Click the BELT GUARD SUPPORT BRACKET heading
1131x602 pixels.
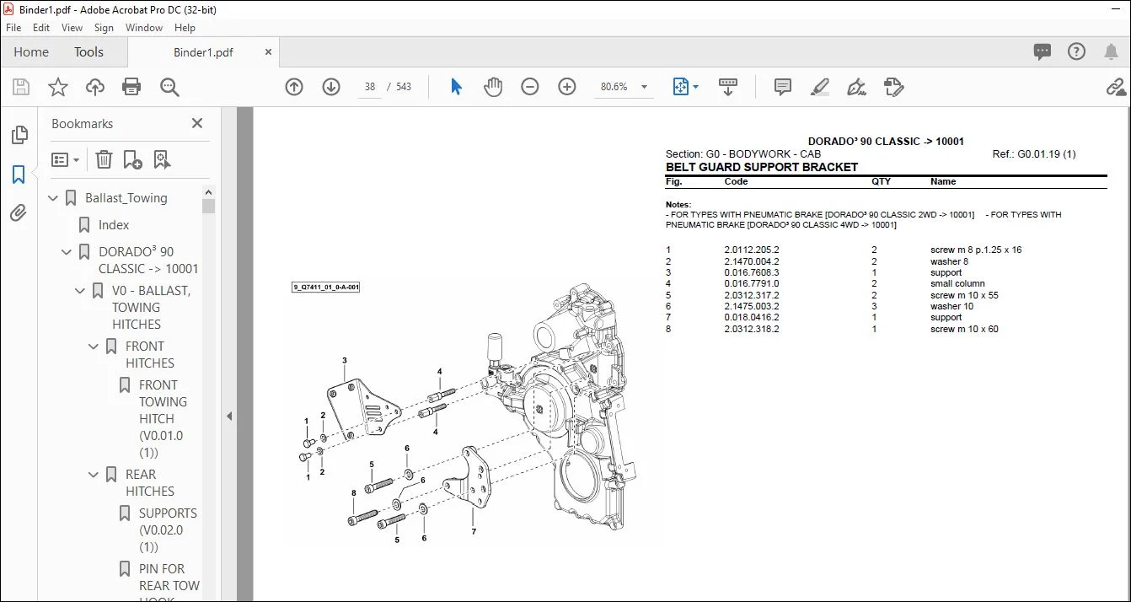point(762,167)
